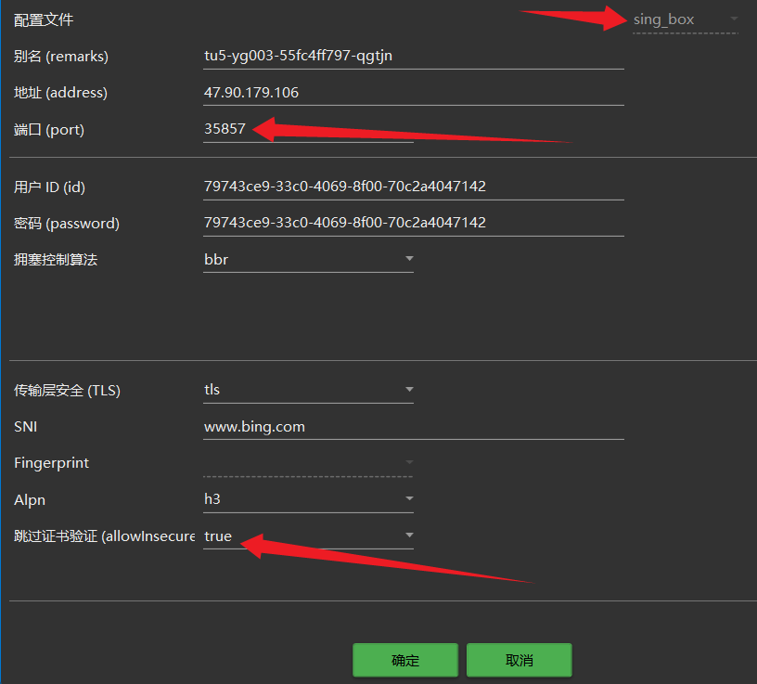
Task: Expand the Alpn h3 dropdown
Action: tap(308, 499)
